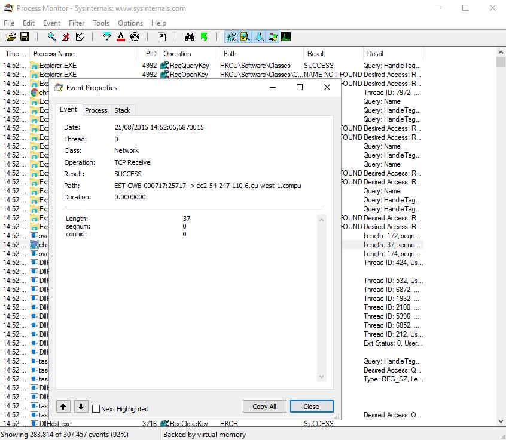Toggle Show Network Activity icon
Viewport: 506px width, 440px height.
click(259, 37)
